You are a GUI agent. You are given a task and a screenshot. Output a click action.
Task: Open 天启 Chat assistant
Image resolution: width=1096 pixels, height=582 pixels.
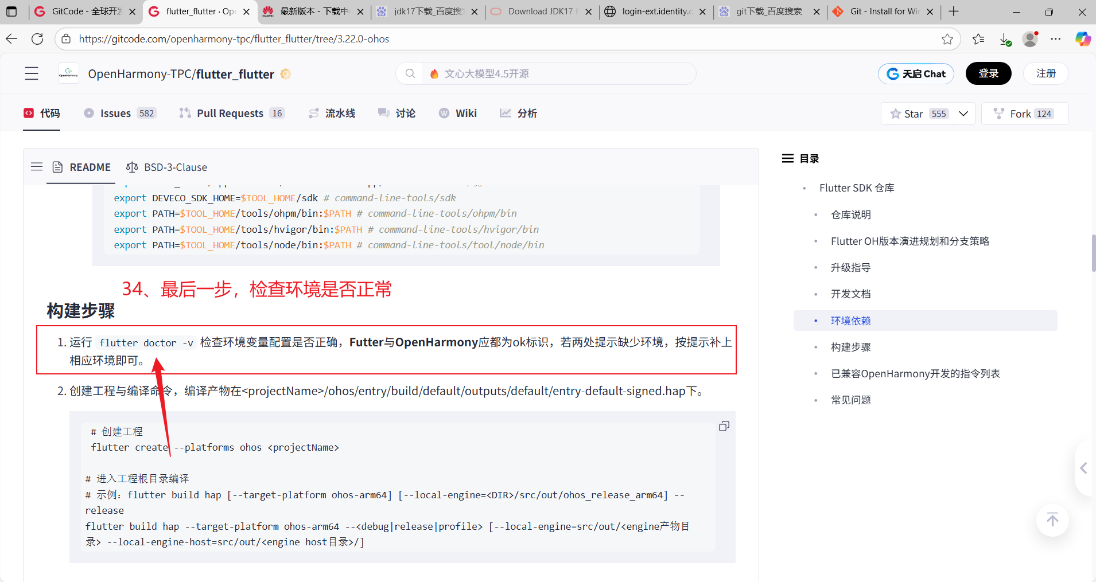click(x=916, y=73)
